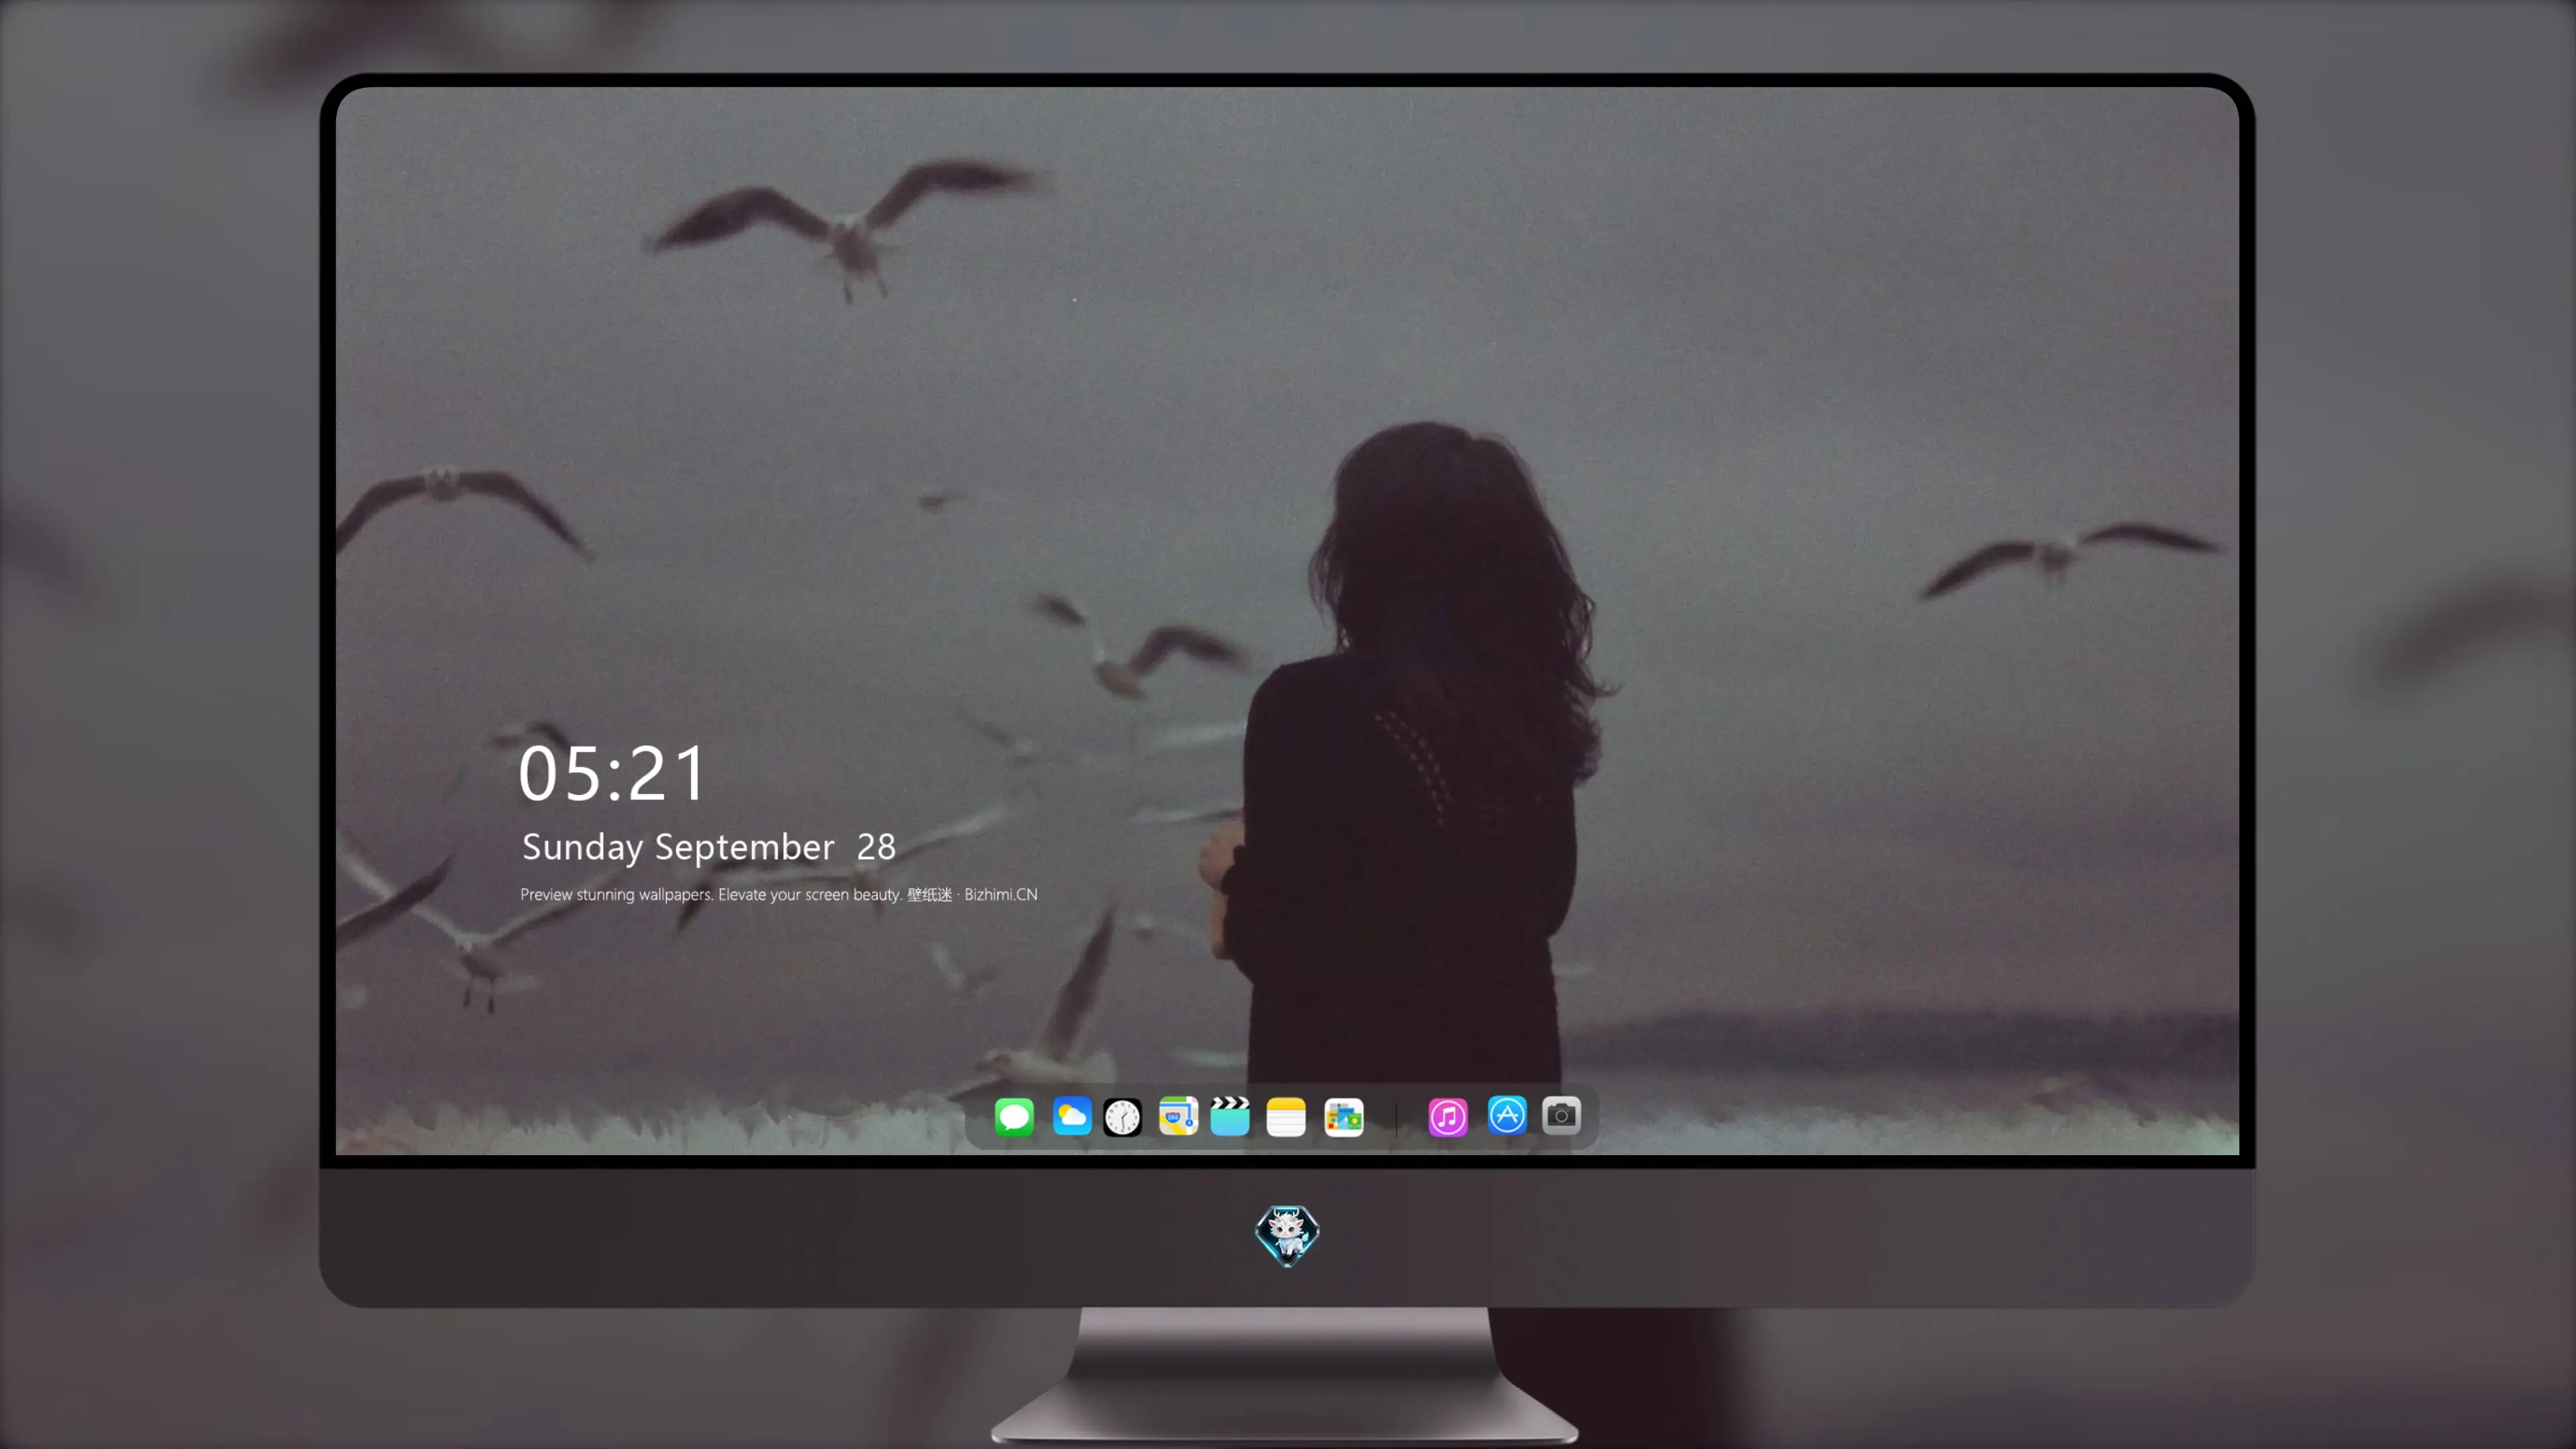The height and width of the screenshot is (1449, 2576).
Task: Open the Notes app in the dock
Action: click(1286, 1116)
